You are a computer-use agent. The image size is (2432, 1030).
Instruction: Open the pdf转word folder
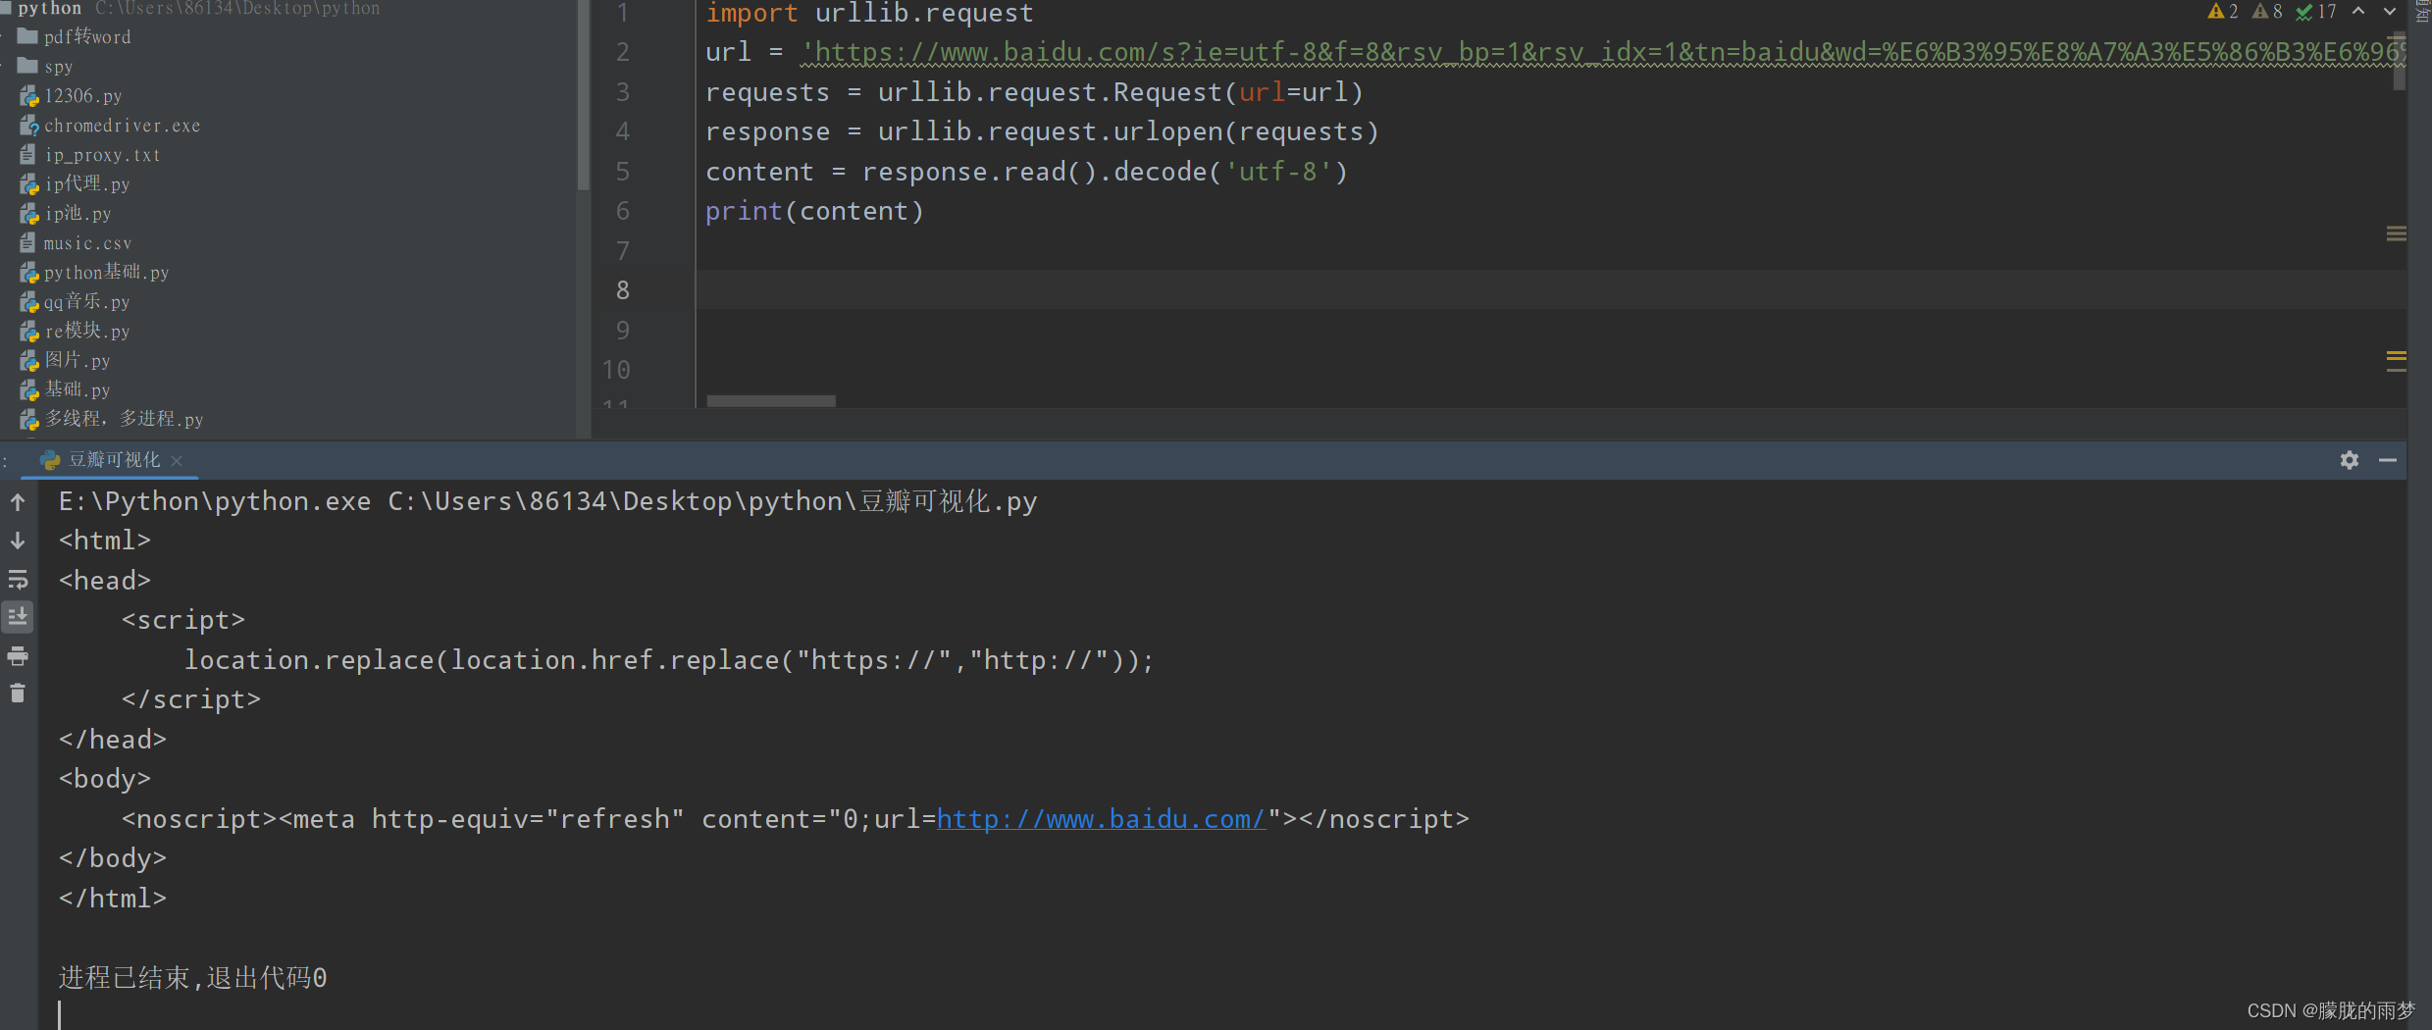(75, 37)
